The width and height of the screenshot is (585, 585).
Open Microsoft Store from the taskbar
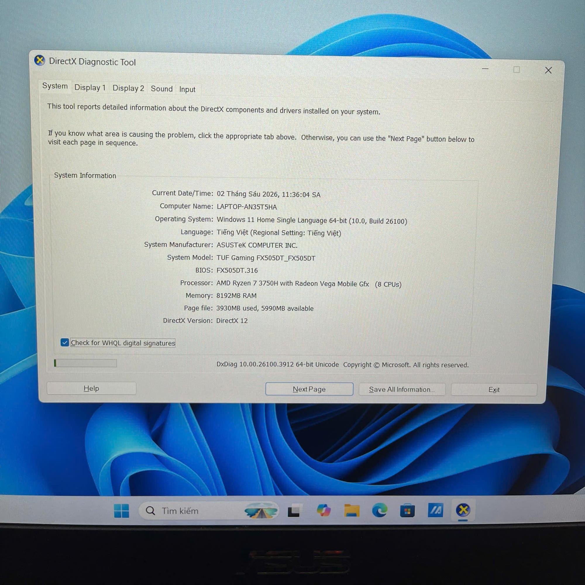407,511
